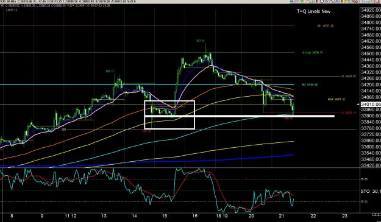
Task: Click the date label 21 on time axis
Action: pyautogui.click(x=282, y=216)
